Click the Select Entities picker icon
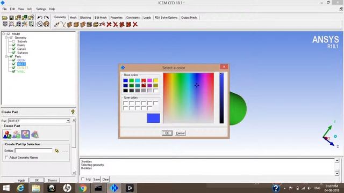344x193 pixels. [x=57, y=151]
